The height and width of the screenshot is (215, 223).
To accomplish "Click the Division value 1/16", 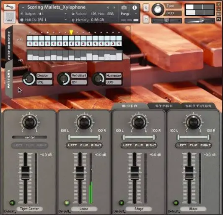I will click(44, 82).
